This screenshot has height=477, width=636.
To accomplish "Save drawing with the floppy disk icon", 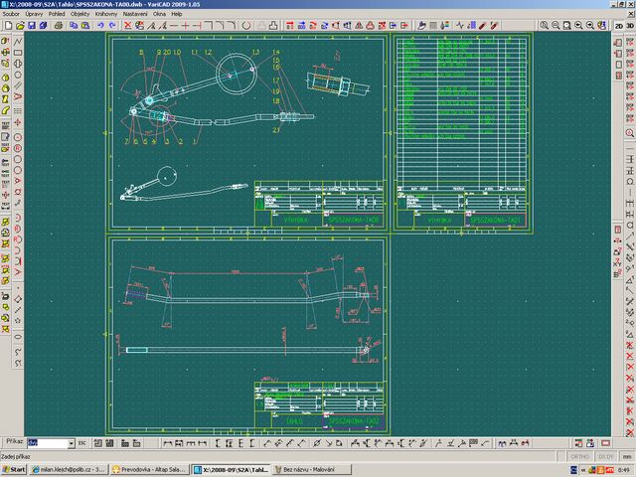I will click(x=31, y=26).
